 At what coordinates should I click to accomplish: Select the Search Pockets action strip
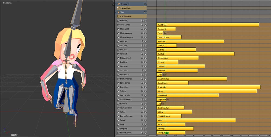(192, 79)
